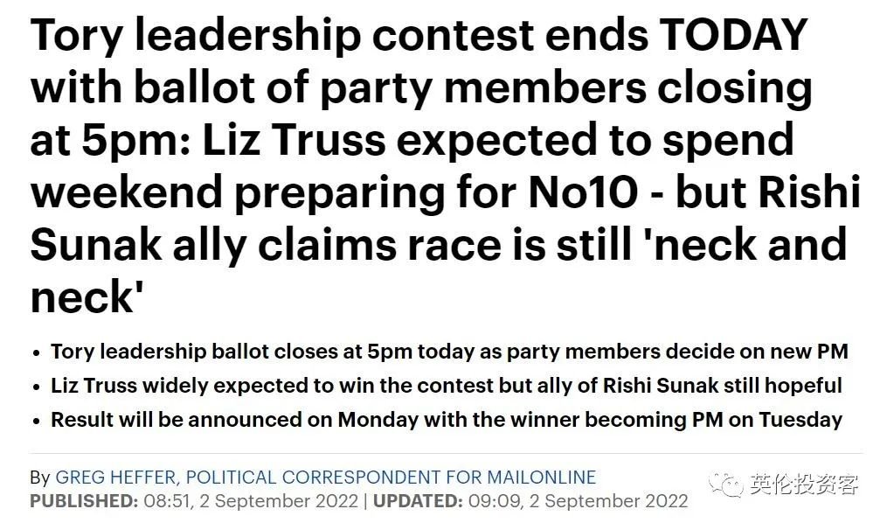
Task: Click the UPDATED label
Action: (x=418, y=501)
